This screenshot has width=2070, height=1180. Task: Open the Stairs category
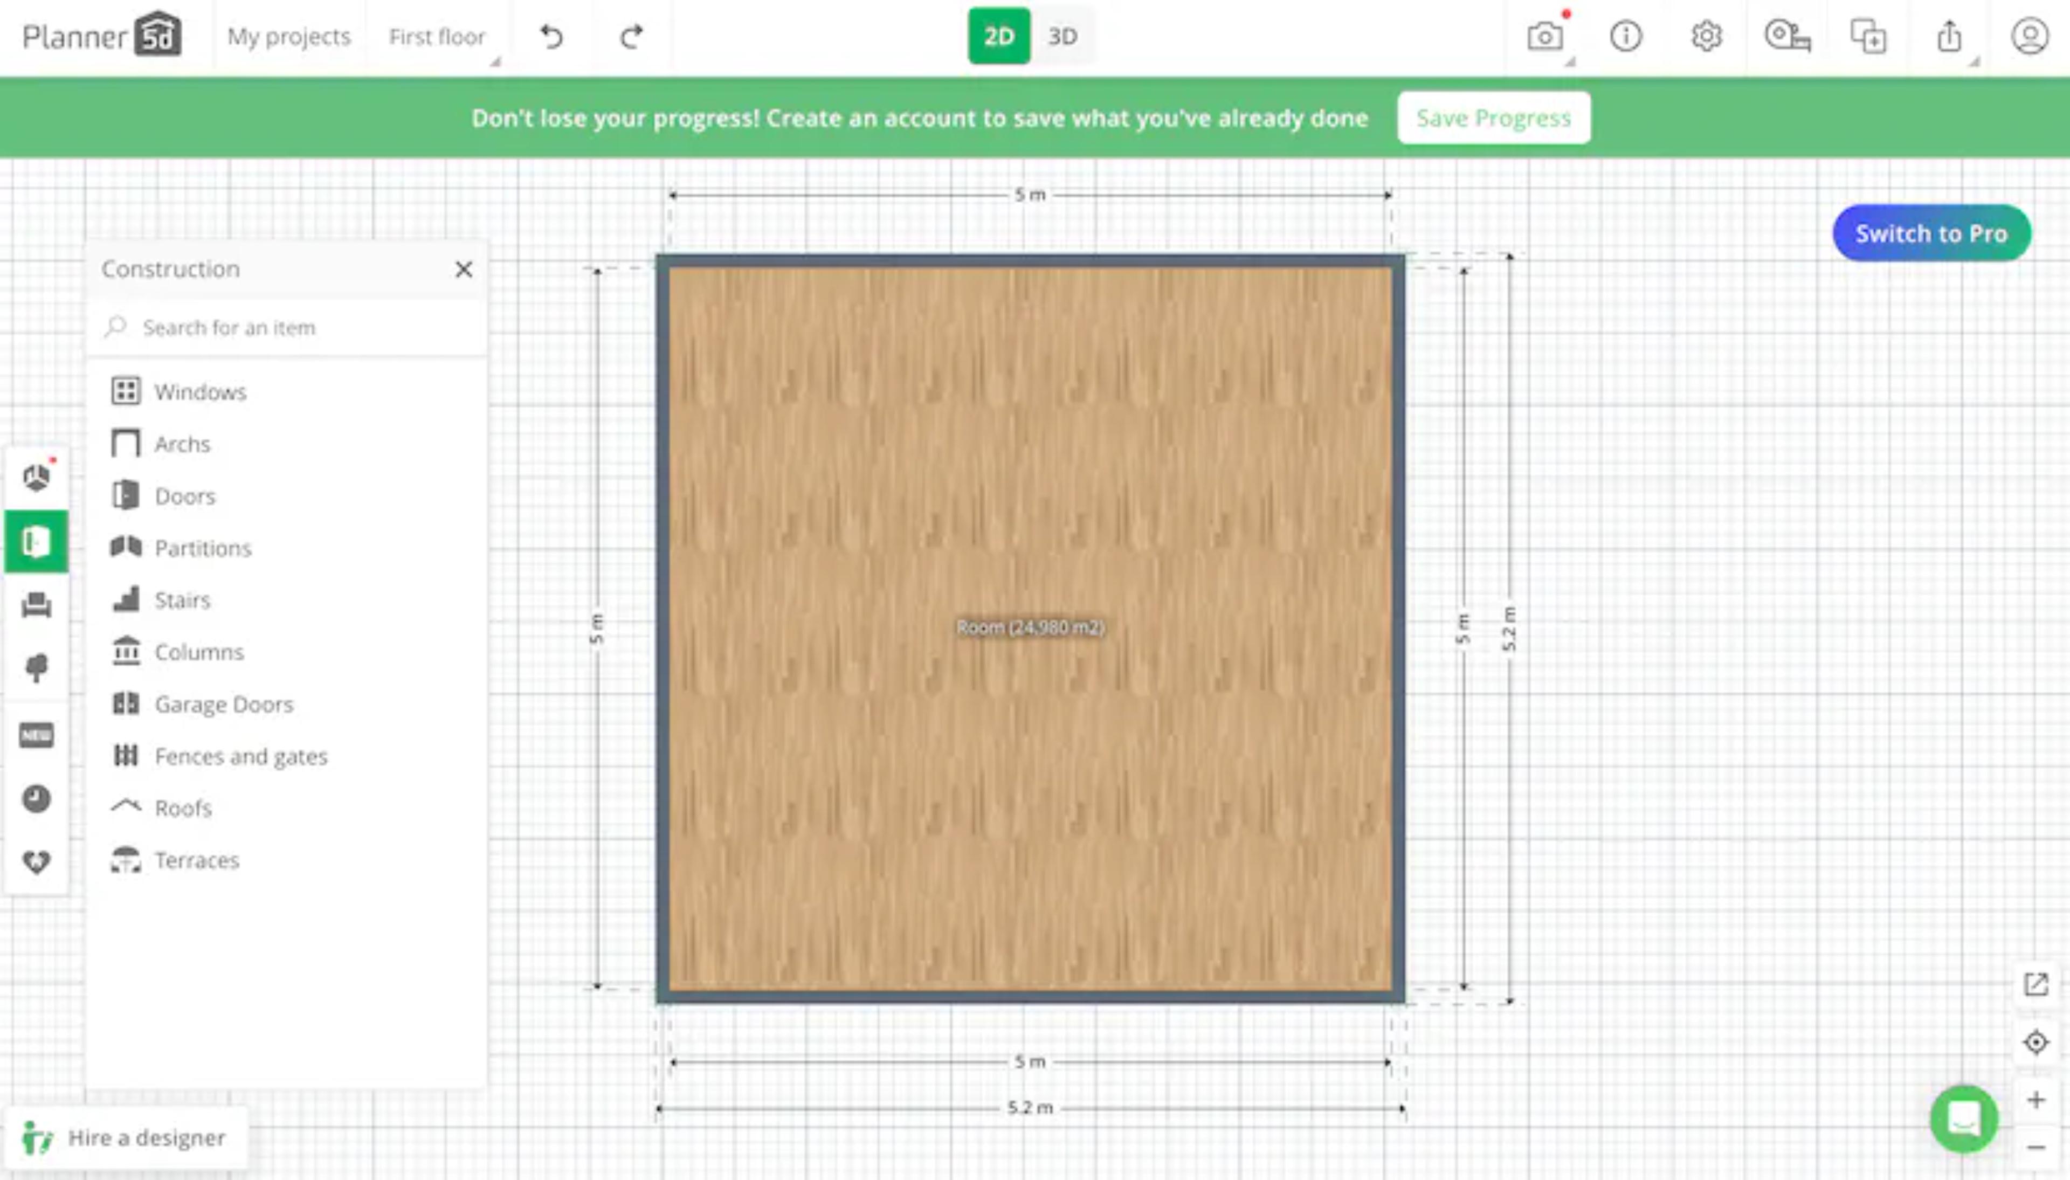click(x=182, y=600)
